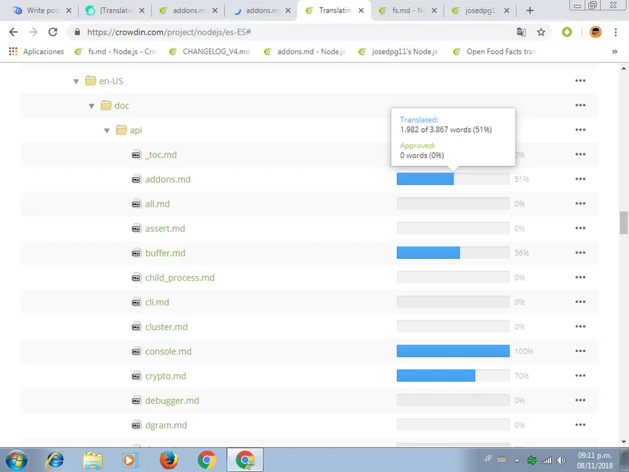
Task: Open the debugger.md file
Action: pyautogui.click(x=172, y=400)
